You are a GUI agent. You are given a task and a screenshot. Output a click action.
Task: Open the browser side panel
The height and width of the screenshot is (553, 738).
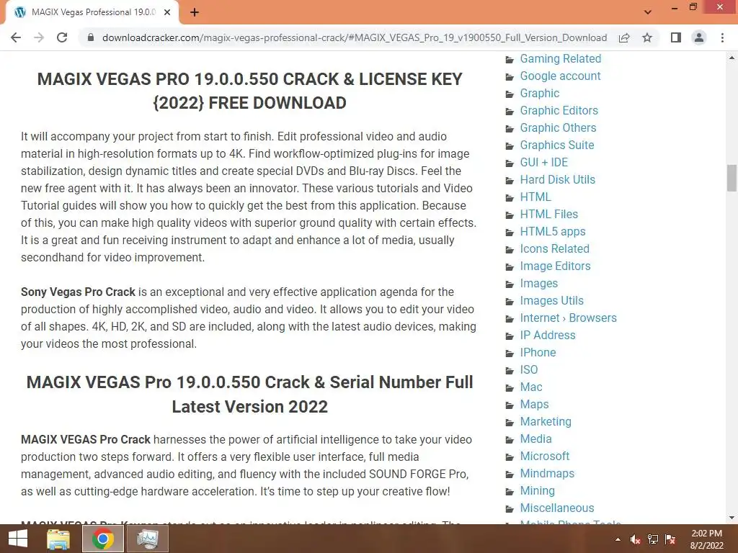[676, 37]
